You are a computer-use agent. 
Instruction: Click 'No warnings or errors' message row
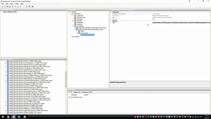76,97
